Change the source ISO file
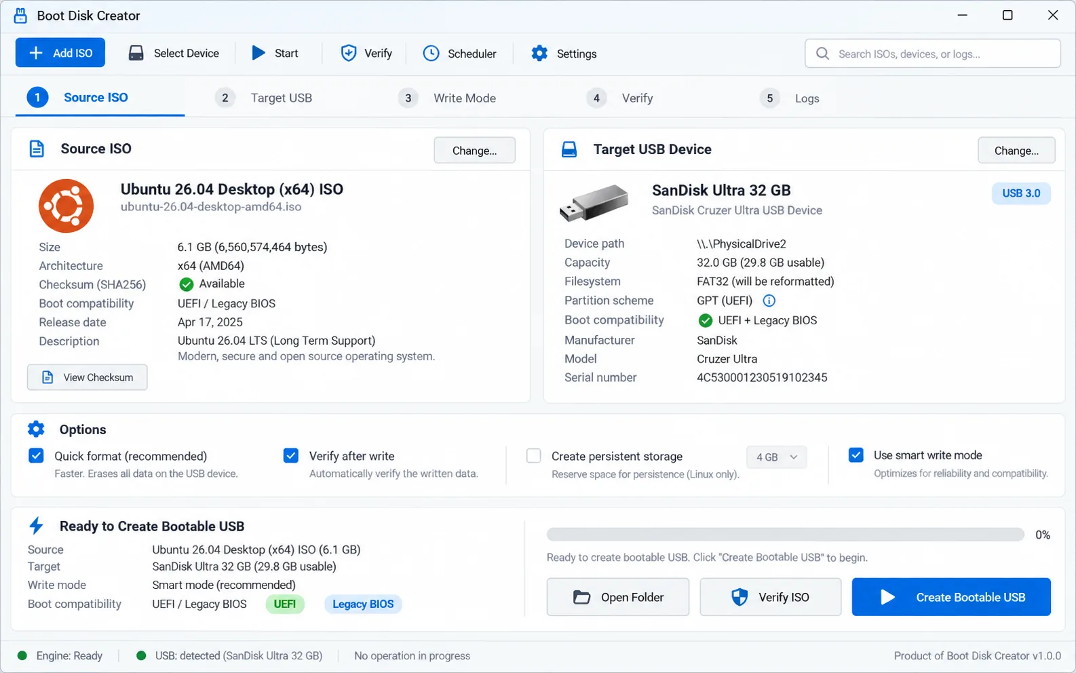The image size is (1076, 673). 474,150
